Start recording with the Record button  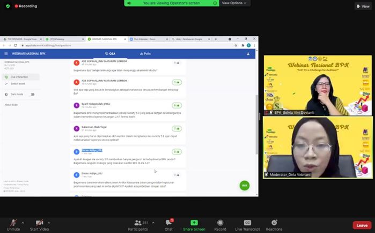(x=220, y=224)
